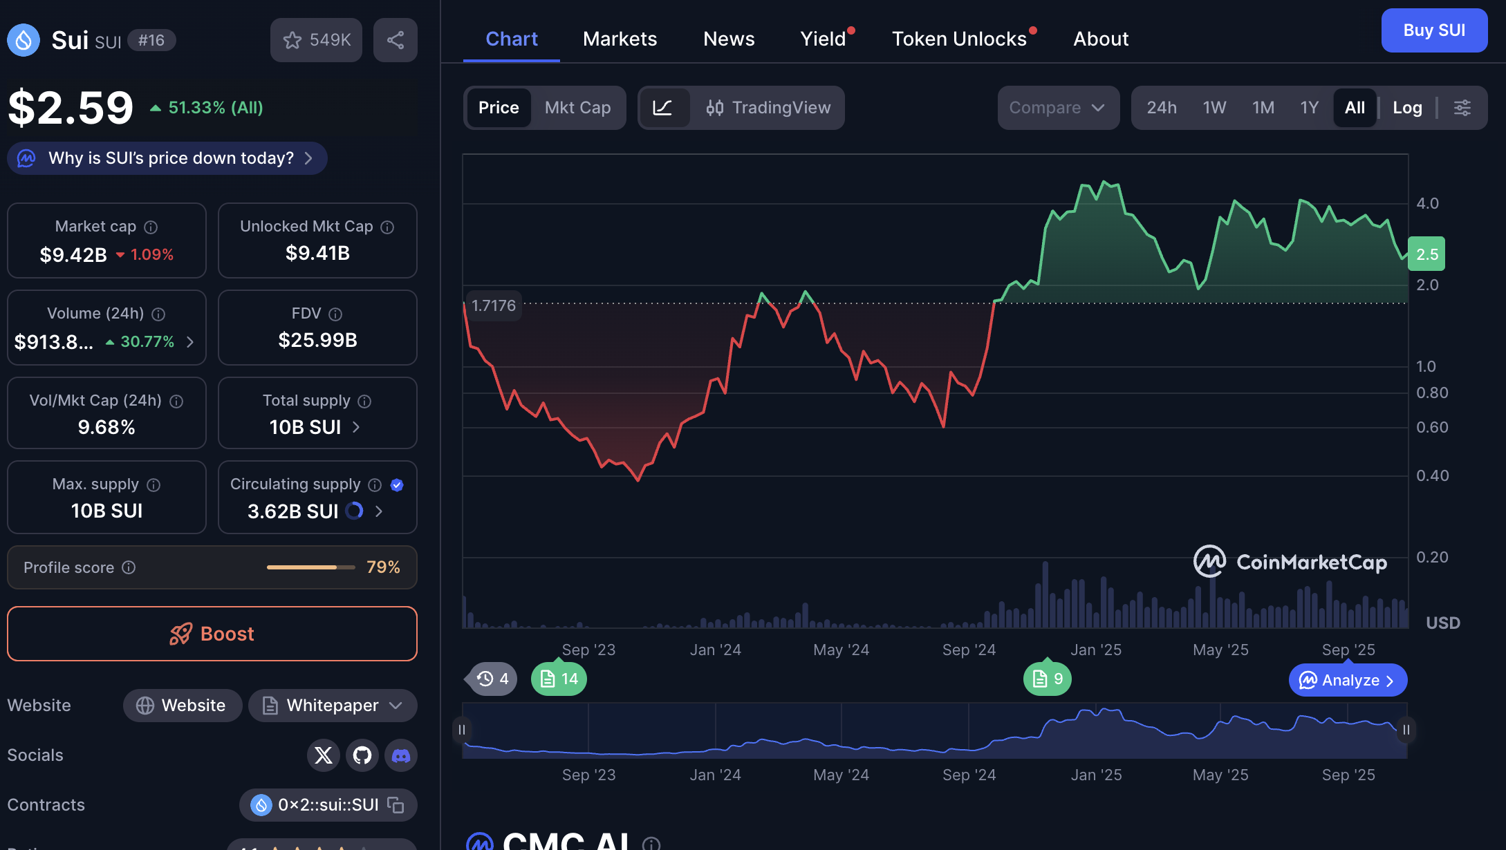Expand Circulating supply details chevron
The image size is (1506, 850).
[x=379, y=511]
